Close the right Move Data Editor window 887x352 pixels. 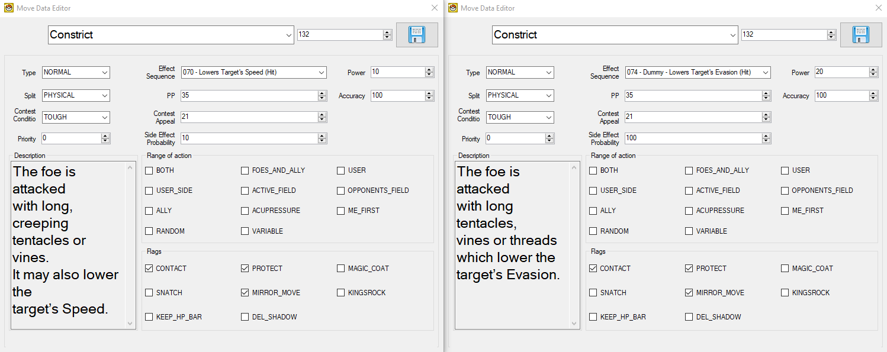(x=878, y=8)
